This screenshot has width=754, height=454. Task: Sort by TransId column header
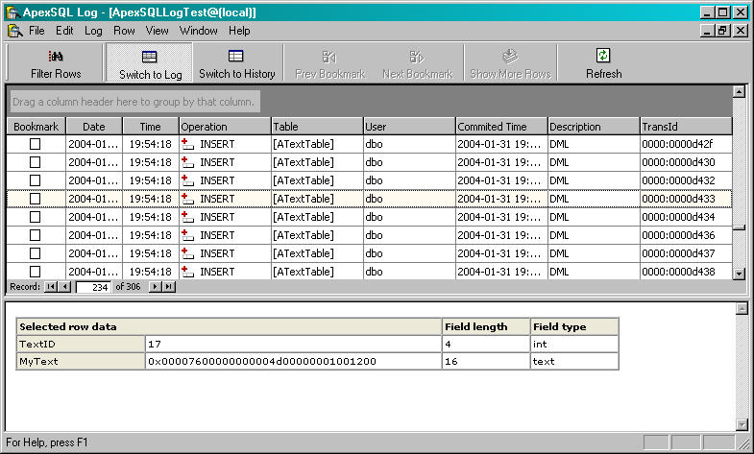(686, 127)
